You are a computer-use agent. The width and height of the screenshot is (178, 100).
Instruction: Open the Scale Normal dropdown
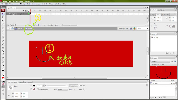coord(63,89)
